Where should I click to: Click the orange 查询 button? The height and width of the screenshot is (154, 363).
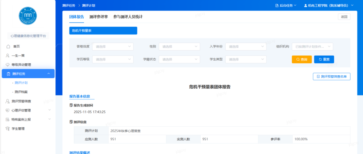[x=301, y=59]
